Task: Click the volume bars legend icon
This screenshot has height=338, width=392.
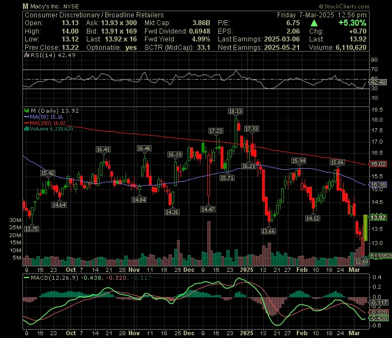Action: [x=26, y=129]
